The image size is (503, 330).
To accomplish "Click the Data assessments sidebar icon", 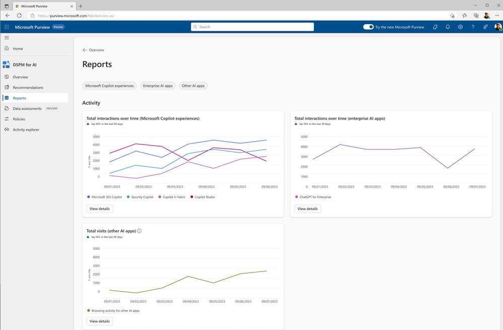I will [x=7, y=108].
